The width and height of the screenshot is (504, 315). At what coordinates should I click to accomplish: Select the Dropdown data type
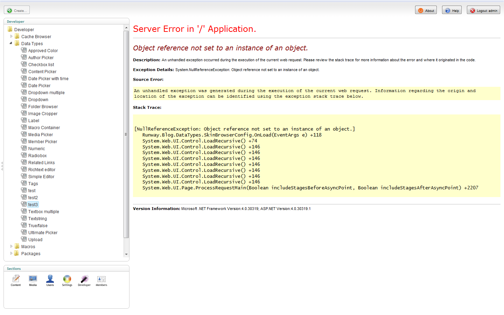click(38, 100)
